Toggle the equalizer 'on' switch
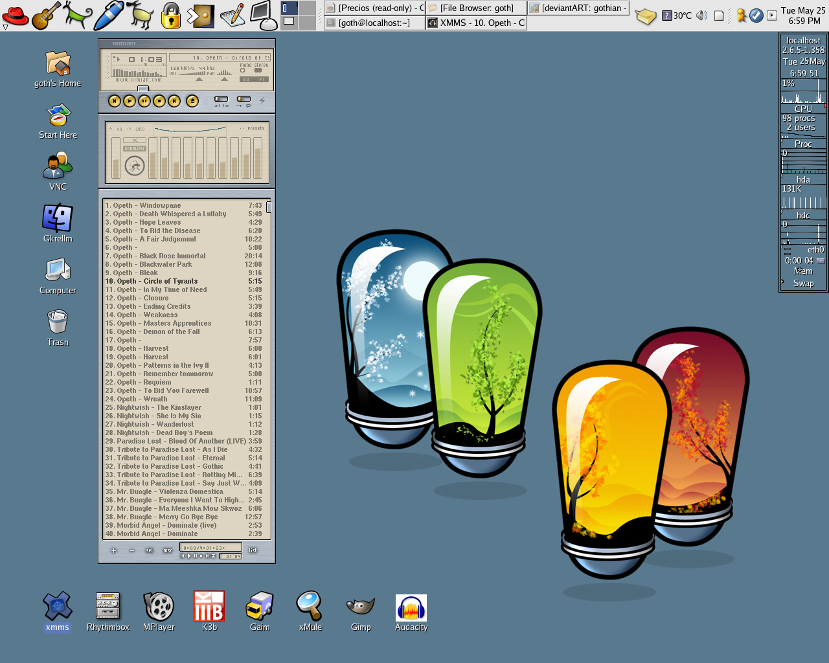 [x=115, y=129]
